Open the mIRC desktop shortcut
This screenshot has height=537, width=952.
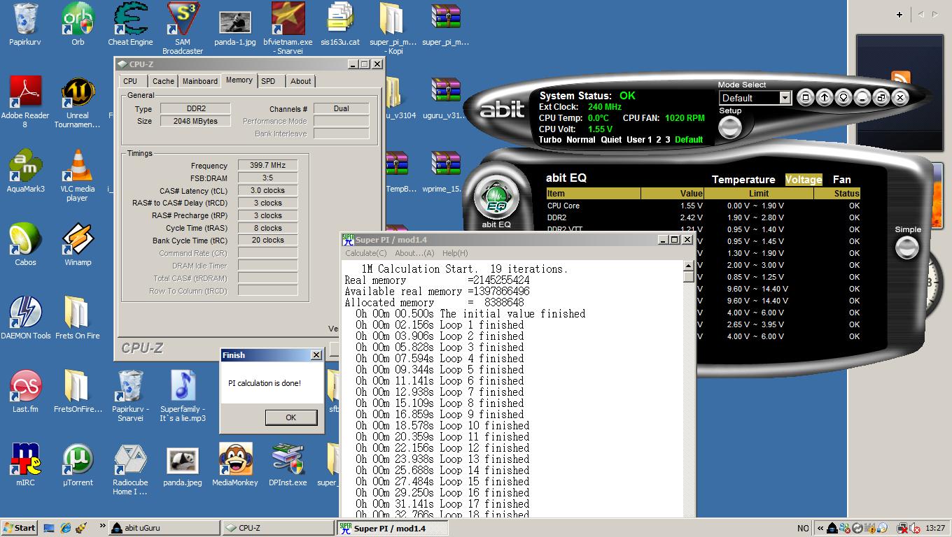(25, 464)
